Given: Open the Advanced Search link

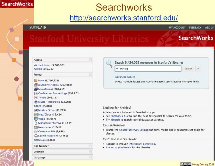Looking at the screenshot, I should [x=125, y=77].
